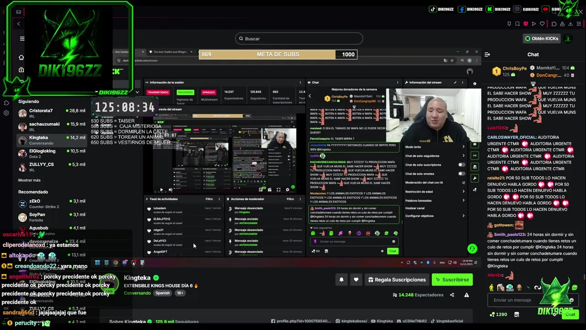Open the Home icon in left rail
The image size is (586, 330).
[21, 57]
